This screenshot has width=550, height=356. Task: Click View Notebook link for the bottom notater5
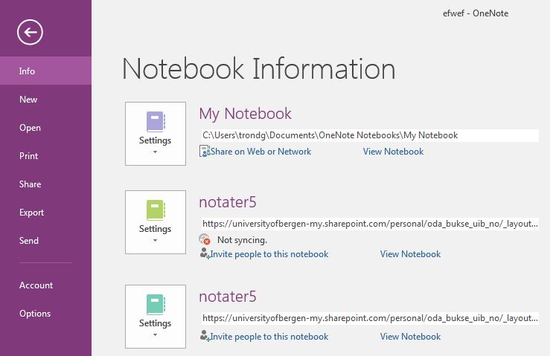click(x=410, y=337)
